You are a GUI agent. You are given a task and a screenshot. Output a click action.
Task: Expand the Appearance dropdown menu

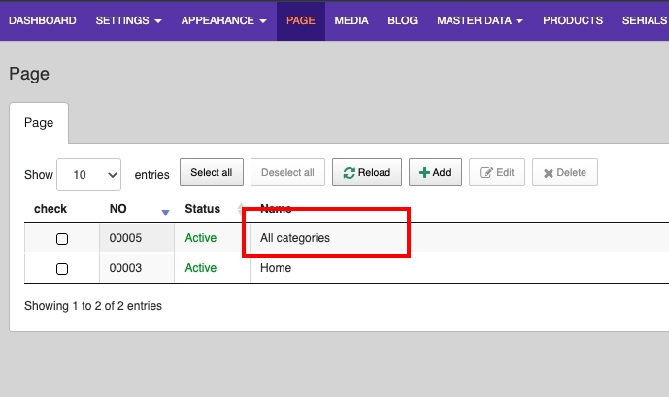(223, 20)
